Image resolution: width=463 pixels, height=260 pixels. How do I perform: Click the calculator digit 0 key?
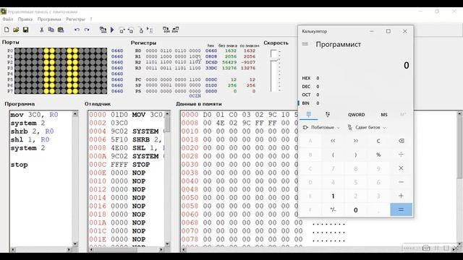tap(355, 209)
